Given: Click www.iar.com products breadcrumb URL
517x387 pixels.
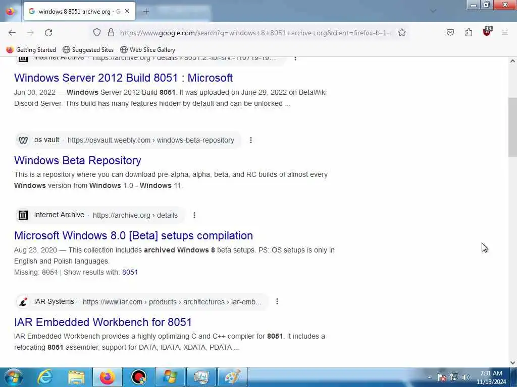Looking at the screenshot, I should pyautogui.click(x=172, y=302).
